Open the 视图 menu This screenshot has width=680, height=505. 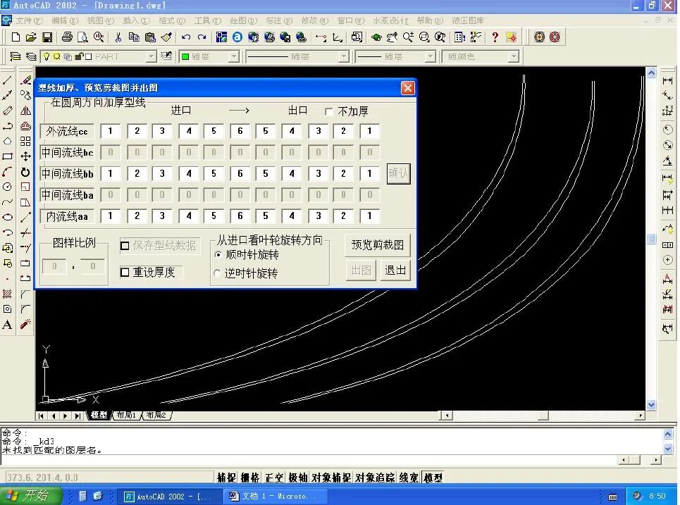click(x=100, y=20)
